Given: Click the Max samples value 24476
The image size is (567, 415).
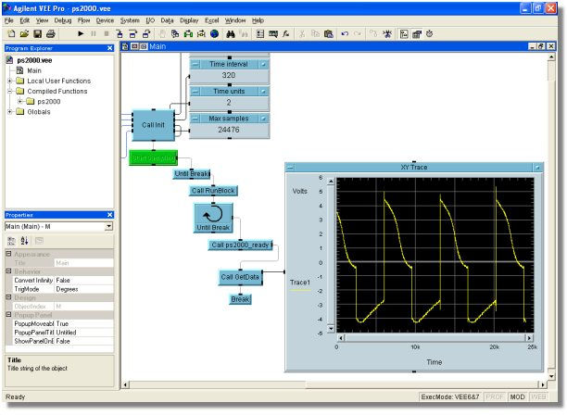Looking at the screenshot, I should pos(229,130).
